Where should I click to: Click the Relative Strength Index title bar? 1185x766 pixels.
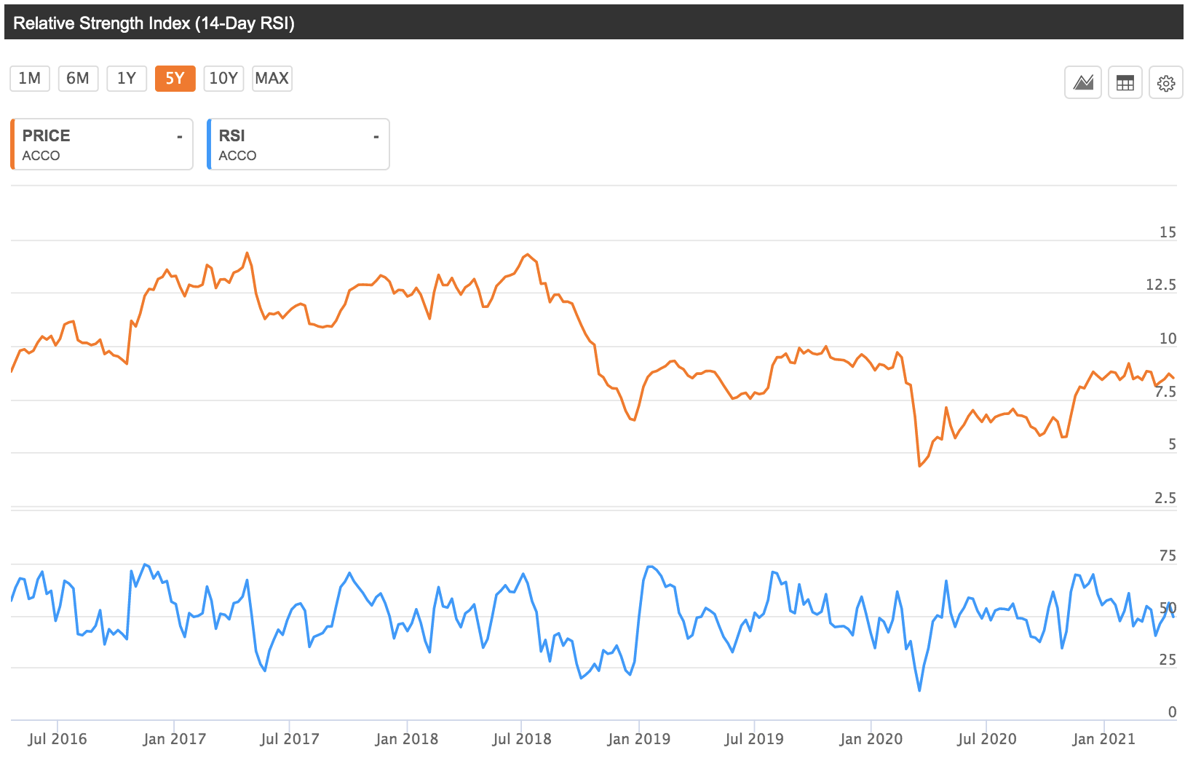click(155, 23)
